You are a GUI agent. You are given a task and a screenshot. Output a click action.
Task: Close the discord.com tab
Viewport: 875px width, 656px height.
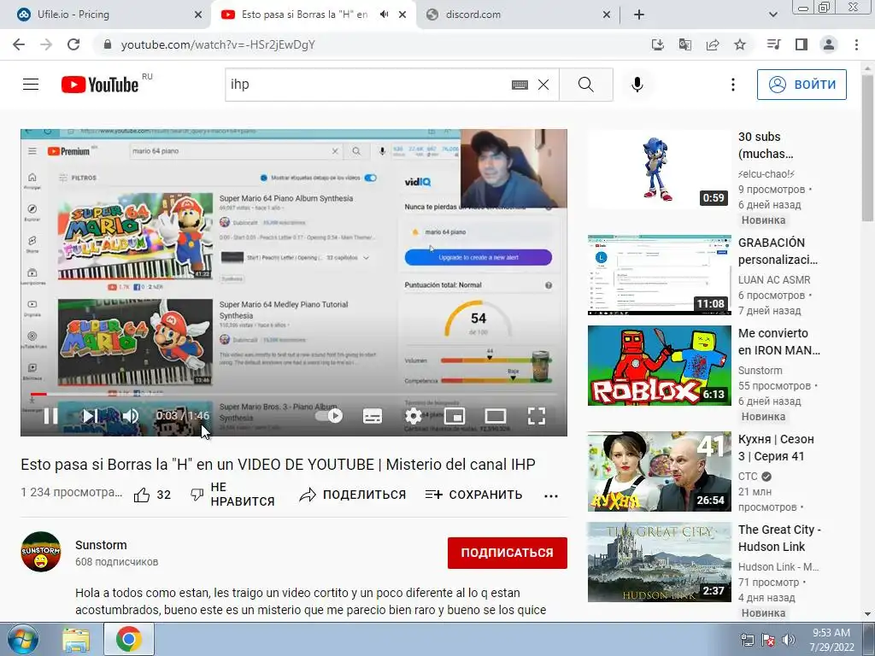coord(607,15)
